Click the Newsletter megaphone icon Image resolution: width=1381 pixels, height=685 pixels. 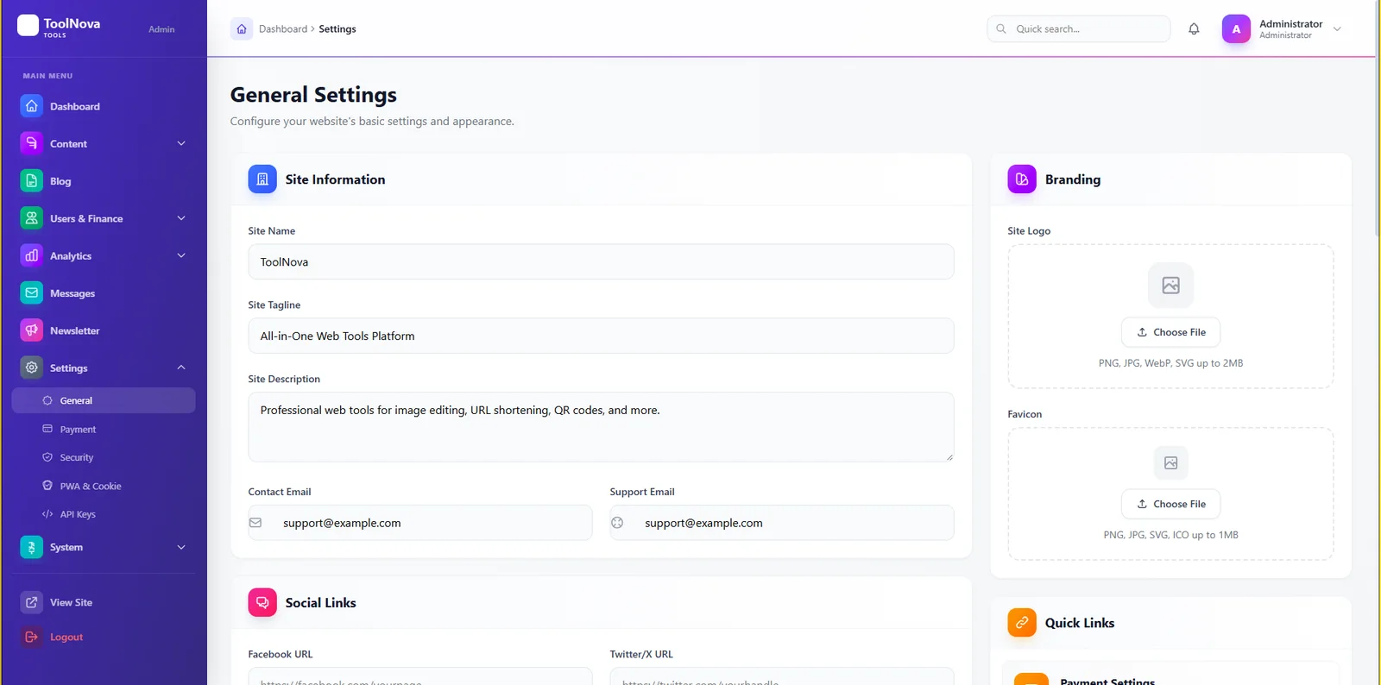(32, 330)
